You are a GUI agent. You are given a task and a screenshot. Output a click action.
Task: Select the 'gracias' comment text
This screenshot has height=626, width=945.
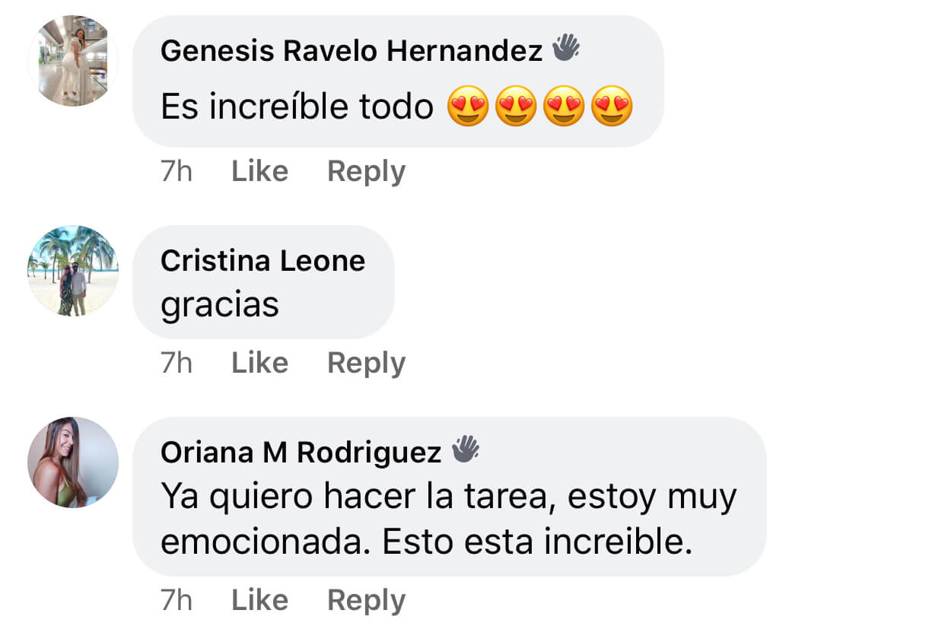tap(220, 305)
